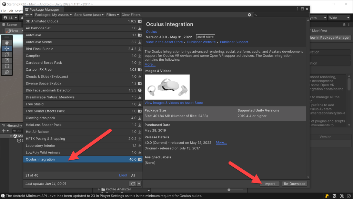The image size is (353, 199).
Task: Open account LL dropdown
Action: click(x=11, y=18)
